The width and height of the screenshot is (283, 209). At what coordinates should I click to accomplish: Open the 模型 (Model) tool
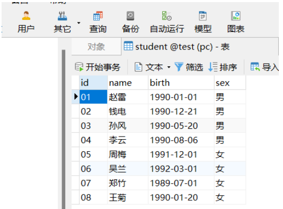coord(203,22)
